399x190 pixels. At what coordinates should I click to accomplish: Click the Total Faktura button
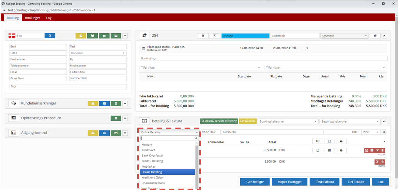click(x=324, y=182)
